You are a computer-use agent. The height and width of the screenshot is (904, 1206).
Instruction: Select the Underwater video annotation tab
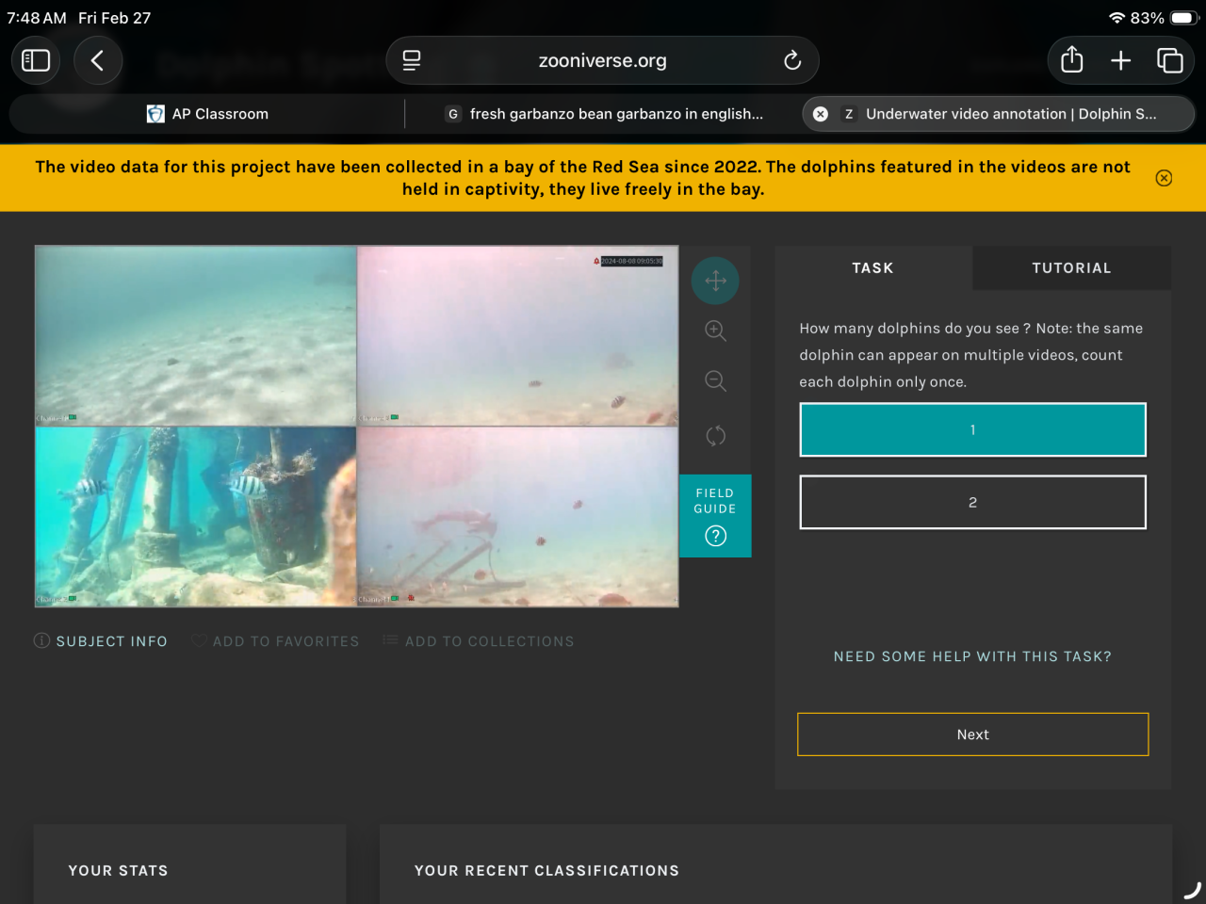pyautogui.click(x=999, y=114)
